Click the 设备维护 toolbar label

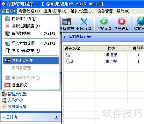coord(67,29)
